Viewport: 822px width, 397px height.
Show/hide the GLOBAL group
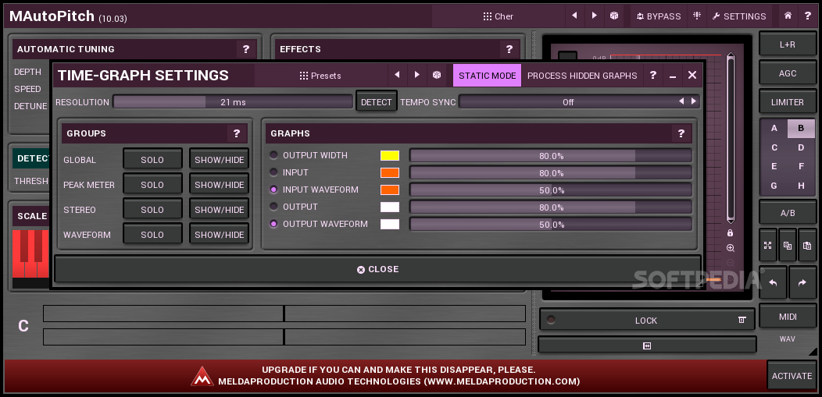[219, 159]
